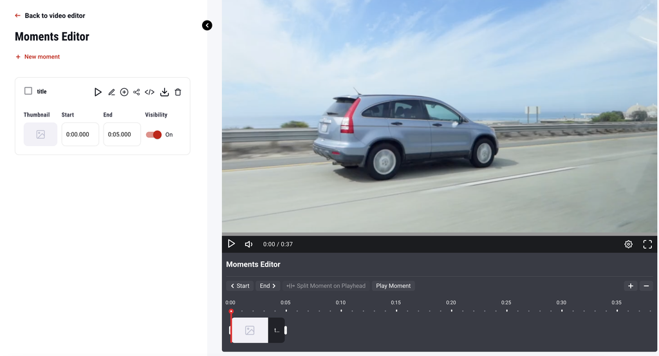659x356 pixels.
Task: Zoom in the timeline with the plus button
Action: [x=631, y=286]
